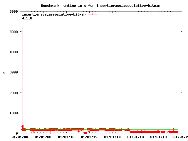Select the 01/01/06 x-axis date label
188x141 pixels.
(x=21, y=137)
